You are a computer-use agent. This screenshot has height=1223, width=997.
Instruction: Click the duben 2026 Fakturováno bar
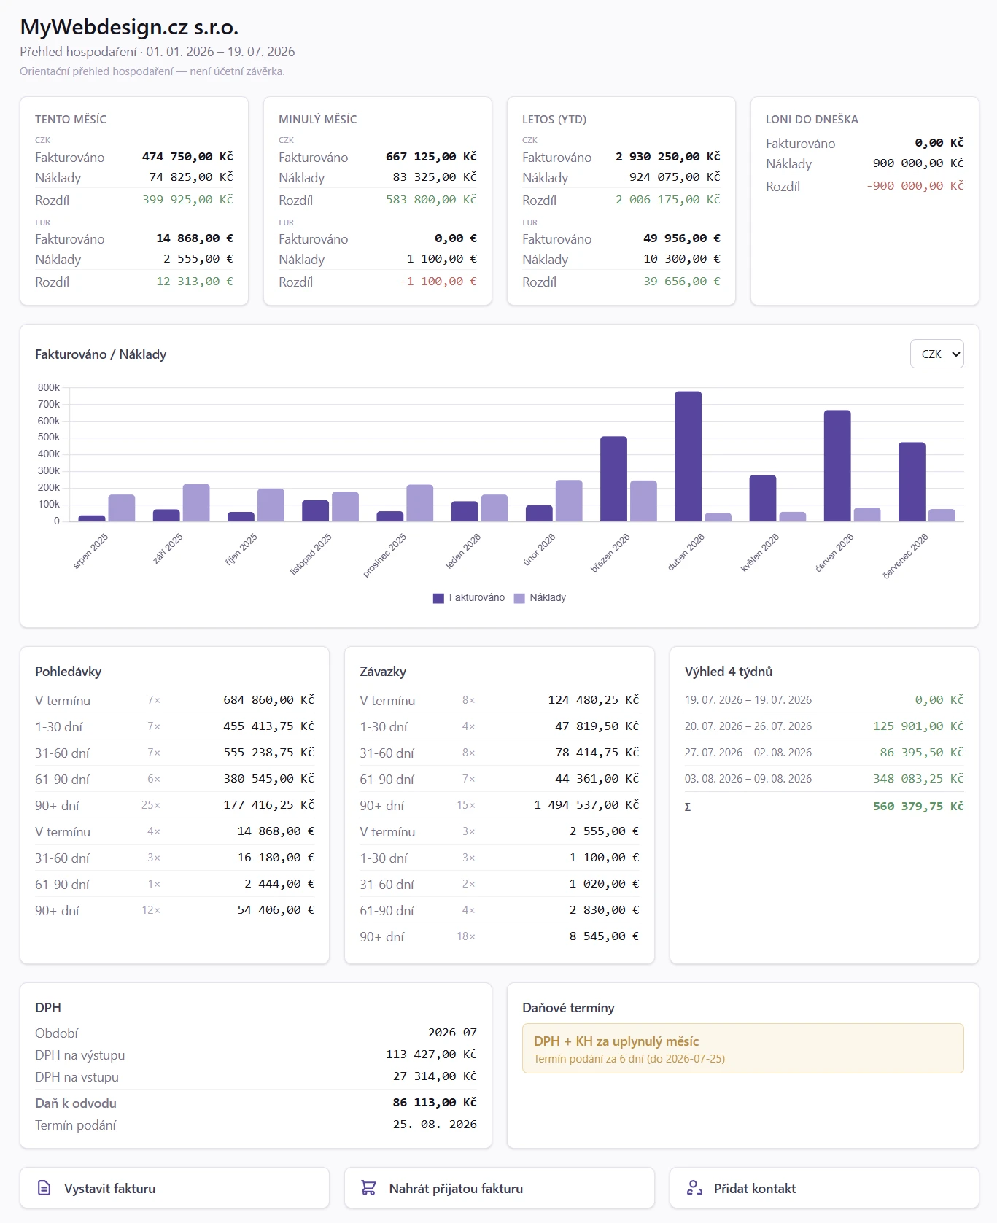(688, 457)
